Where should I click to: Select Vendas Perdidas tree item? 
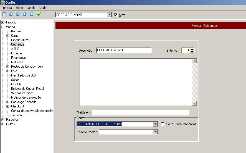[22, 93]
